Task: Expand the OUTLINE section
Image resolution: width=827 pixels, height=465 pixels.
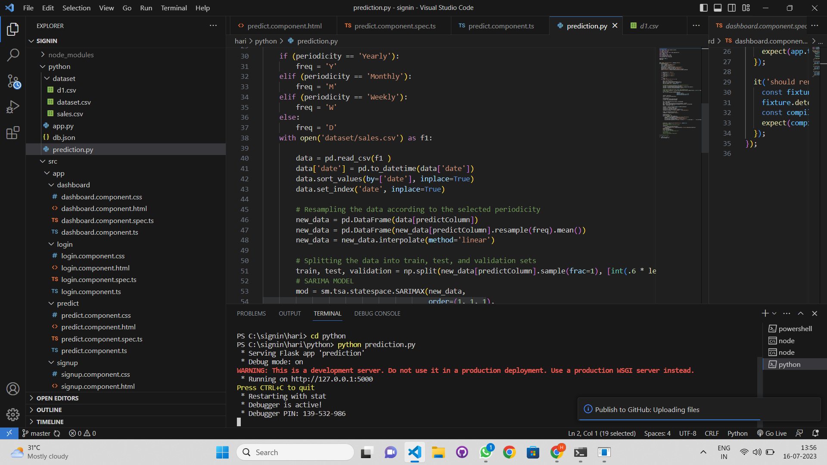Action: tap(49, 410)
